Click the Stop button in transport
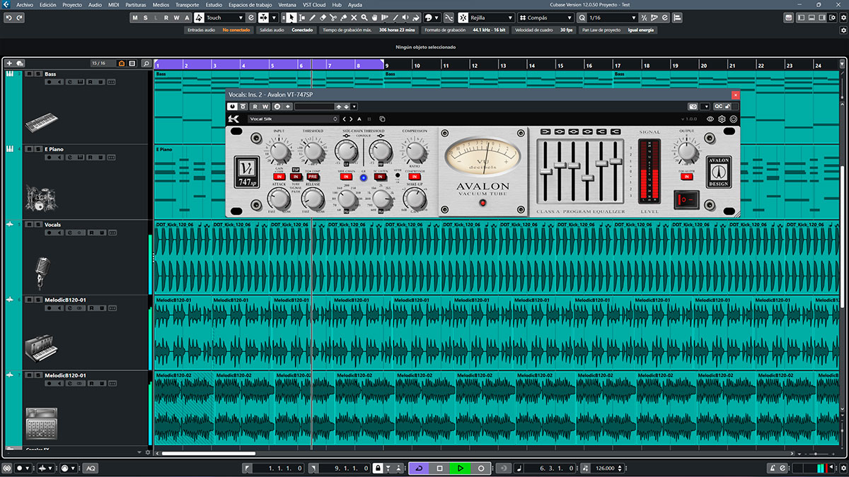 [x=439, y=468]
